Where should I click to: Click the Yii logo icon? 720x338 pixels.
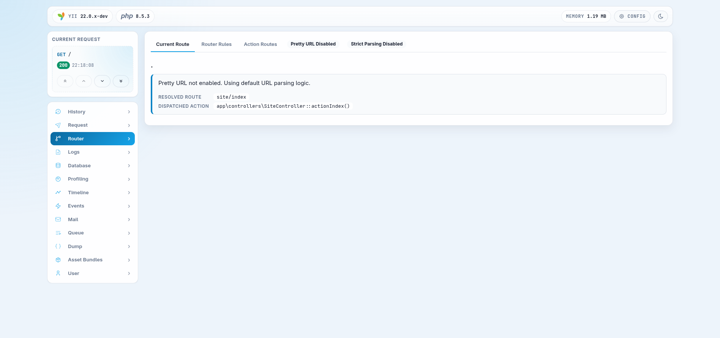click(x=61, y=16)
